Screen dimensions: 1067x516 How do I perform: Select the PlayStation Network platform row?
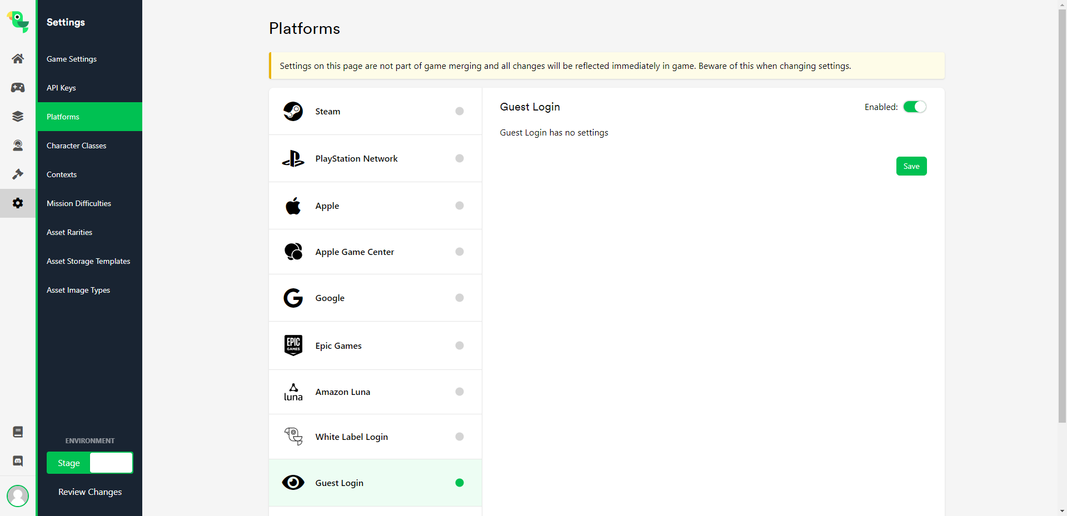pos(375,158)
